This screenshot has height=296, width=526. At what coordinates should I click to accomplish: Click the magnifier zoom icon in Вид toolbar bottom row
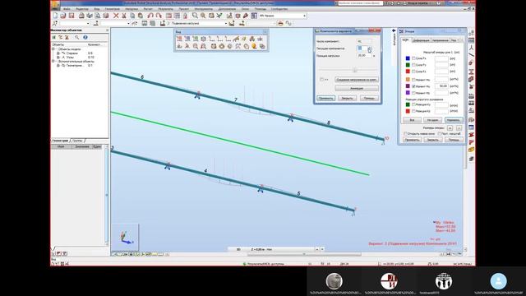(196, 46)
